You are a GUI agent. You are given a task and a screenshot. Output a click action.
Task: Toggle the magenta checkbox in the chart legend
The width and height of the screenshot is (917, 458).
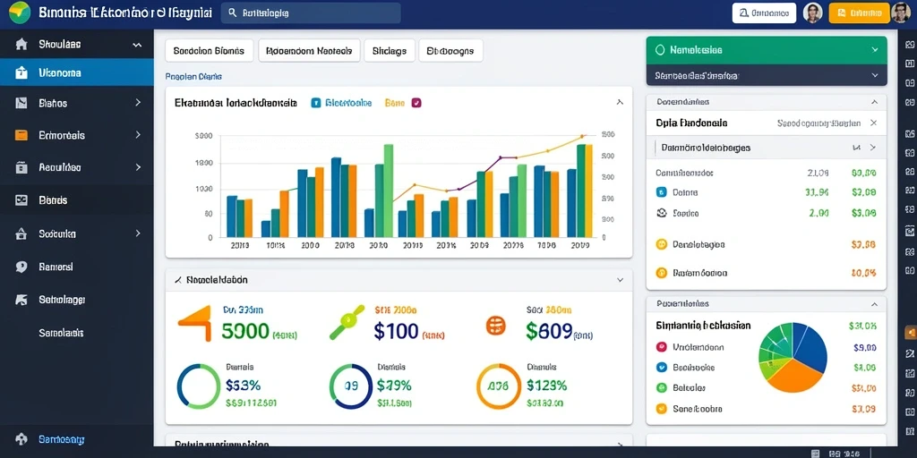click(416, 104)
